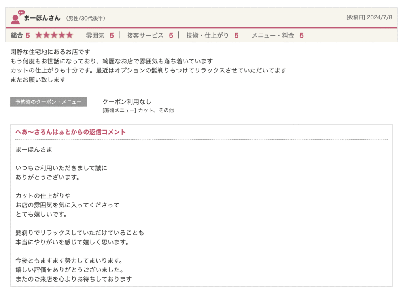Click the クーポン利用なし text

click(127, 102)
